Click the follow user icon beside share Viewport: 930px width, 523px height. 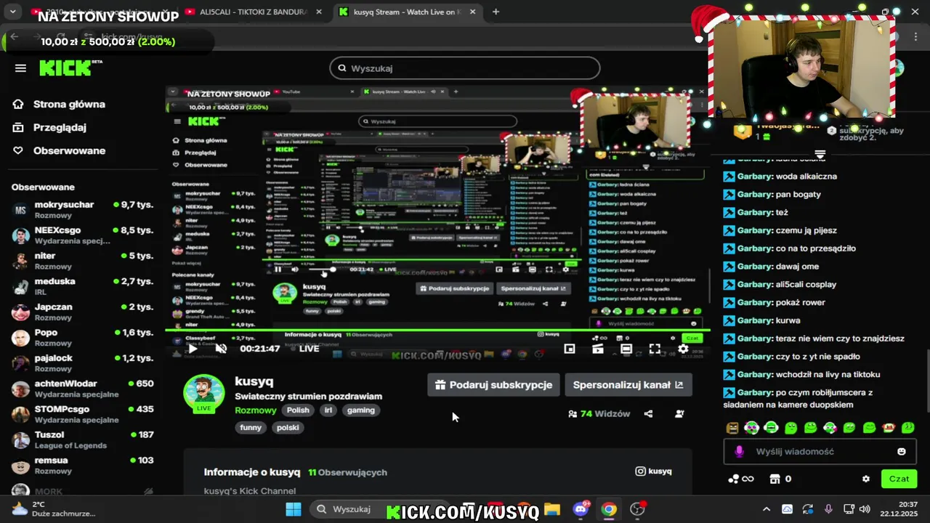[x=679, y=414]
